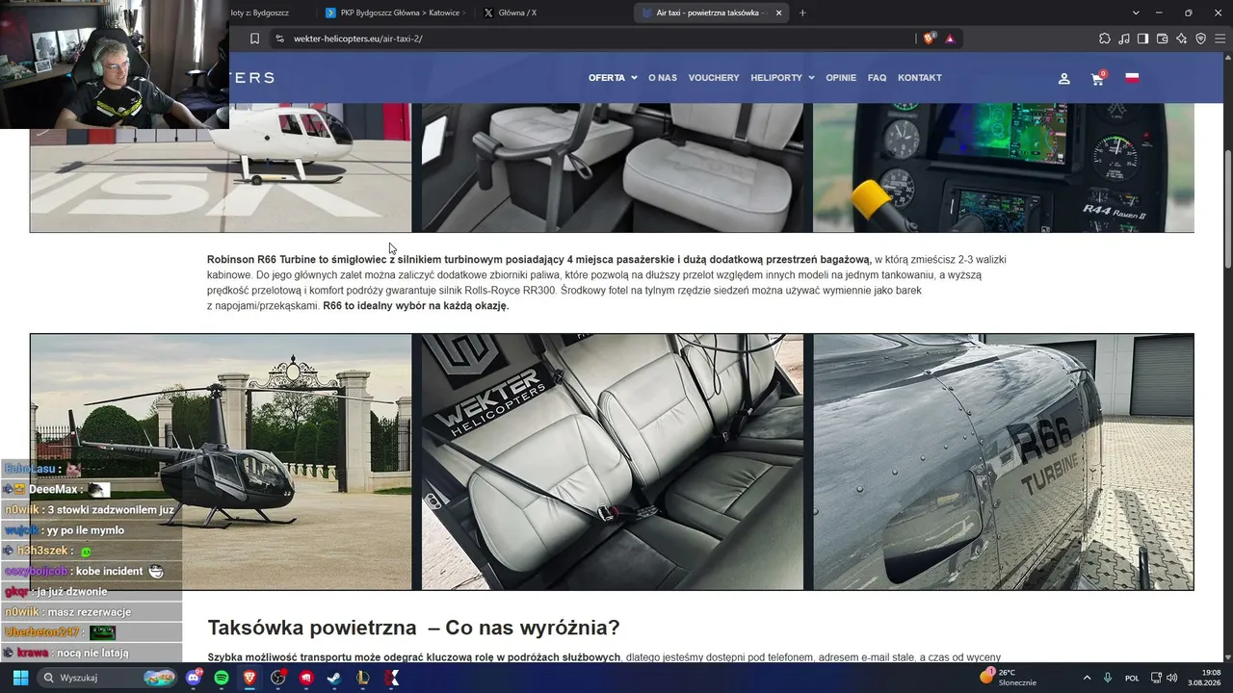Image resolution: width=1233 pixels, height=693 pixels.
Task: Open the weather widget showing 26°C
Action: [x=1008, y=678]
